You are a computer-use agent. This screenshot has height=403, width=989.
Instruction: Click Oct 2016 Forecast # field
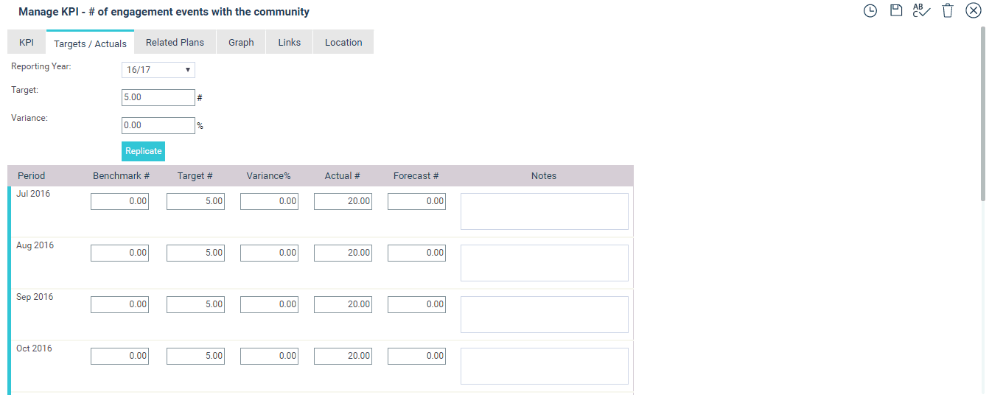click(416, 356)
